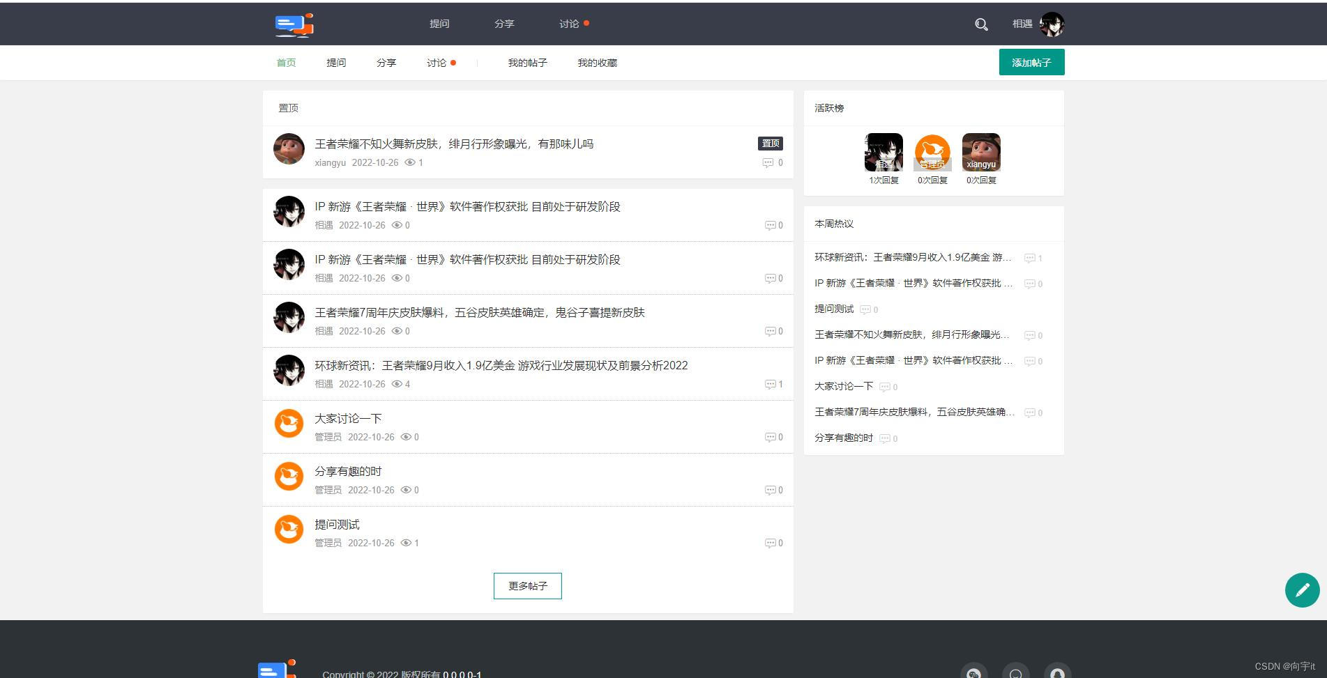Image resolution: width=1327 pixels, height=678 pixels.
Task: Open the 提问 menu in the top navbar
Action: [439, 23]
